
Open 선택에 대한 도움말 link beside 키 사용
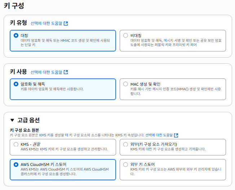click(46, 72)
